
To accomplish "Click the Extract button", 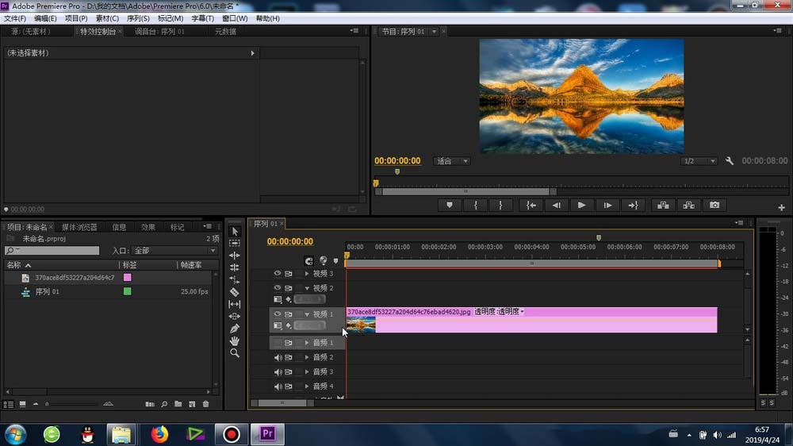I will pyautogui.click(x=689, y=205).
